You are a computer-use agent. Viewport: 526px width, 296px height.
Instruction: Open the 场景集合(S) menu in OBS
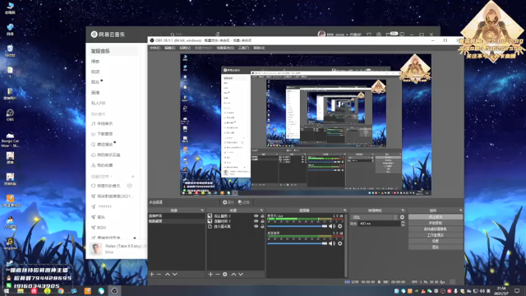coord(225,48)
